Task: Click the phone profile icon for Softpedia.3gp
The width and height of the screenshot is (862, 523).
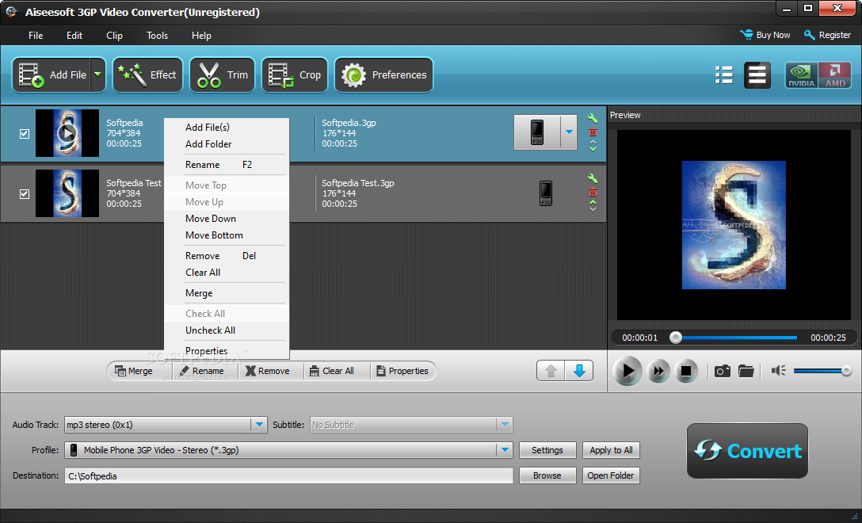Action: coord(537,132)
